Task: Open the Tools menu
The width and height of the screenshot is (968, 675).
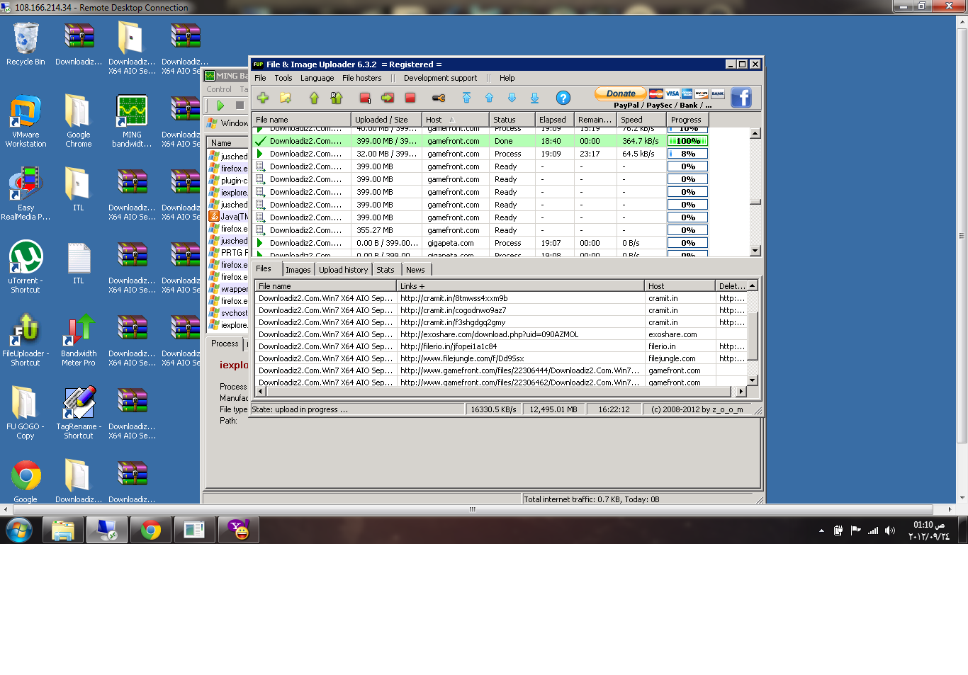Action: (x=283, y=78)
